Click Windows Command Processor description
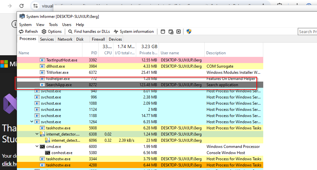This screenshot has height=170, width=317. coord(233,147)
